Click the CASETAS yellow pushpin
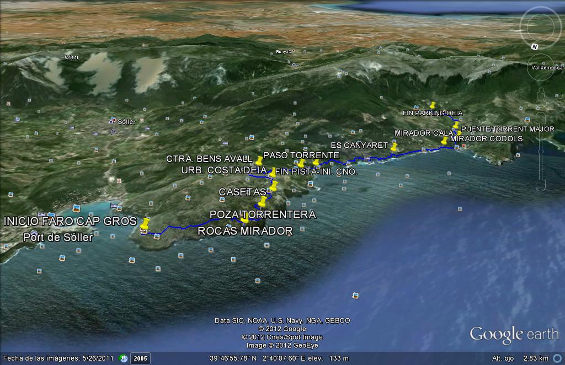 [x=273, y=187]
